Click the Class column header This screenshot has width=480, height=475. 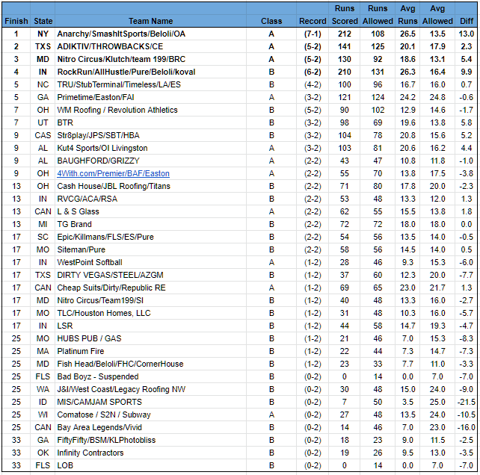pos(271,21)
